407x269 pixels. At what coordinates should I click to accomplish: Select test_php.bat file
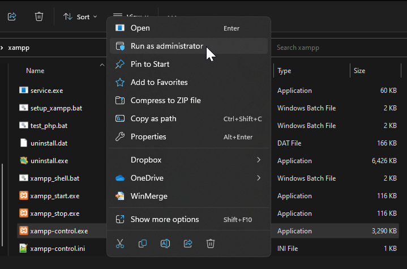pos(49,126)
